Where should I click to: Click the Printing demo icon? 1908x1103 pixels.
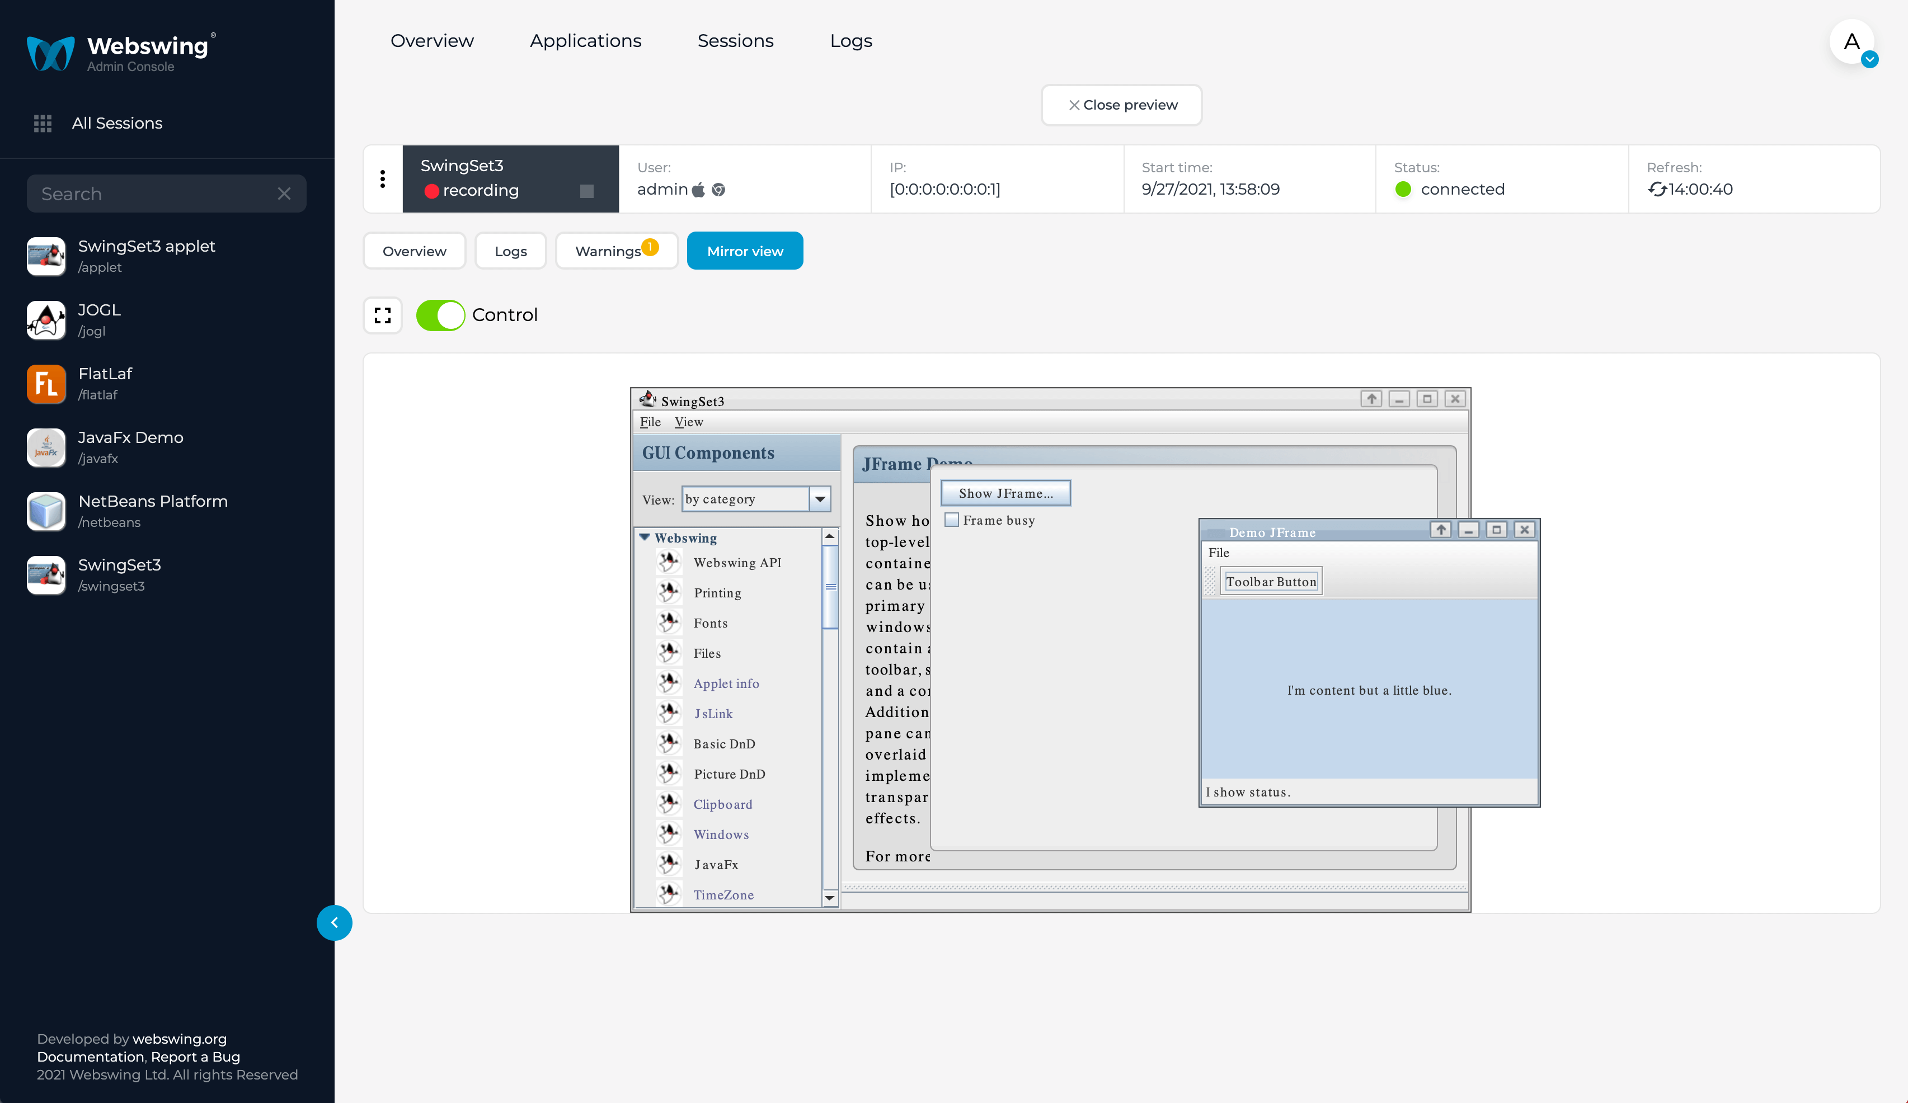point(669,593)
